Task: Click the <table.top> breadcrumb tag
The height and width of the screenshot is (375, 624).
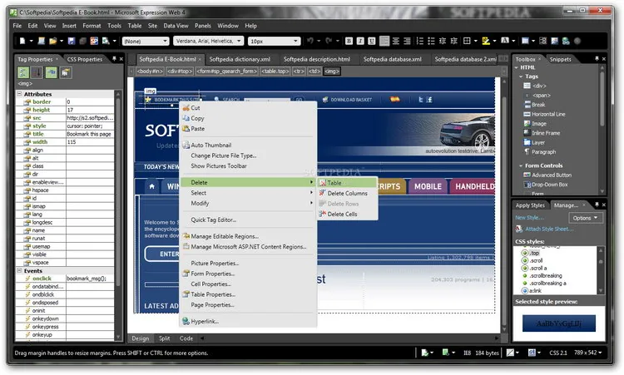Action: [x=275, y=72]
